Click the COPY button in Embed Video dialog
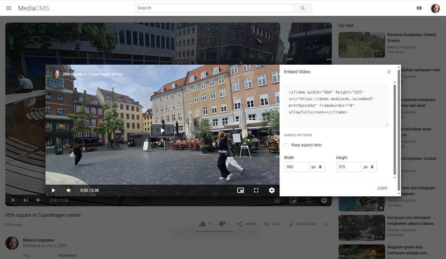This screenshot has height=259, width=446. [x=382, y=188]
